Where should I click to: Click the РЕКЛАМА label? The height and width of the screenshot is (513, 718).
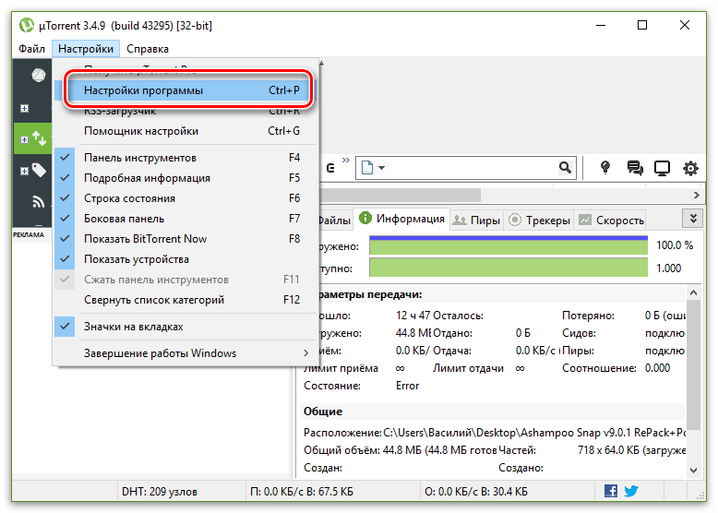click(x=29, y=234)
